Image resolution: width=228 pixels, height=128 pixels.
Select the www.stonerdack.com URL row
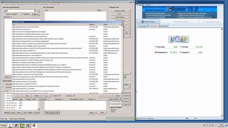tap(67, 89)
